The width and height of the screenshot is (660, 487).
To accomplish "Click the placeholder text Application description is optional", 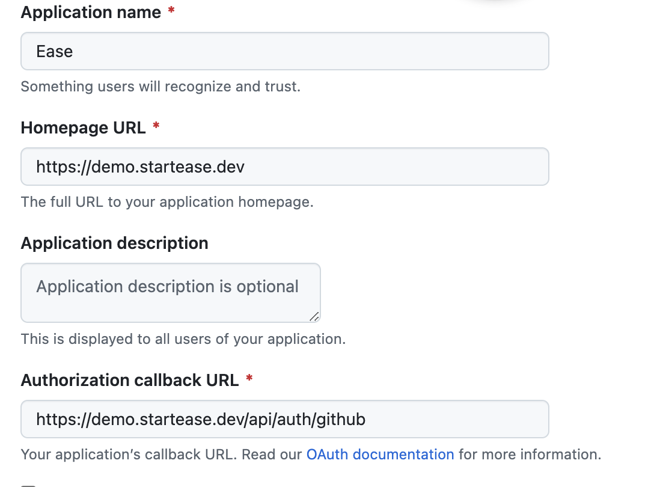I will pyautogui.click(x=166, y=286).
